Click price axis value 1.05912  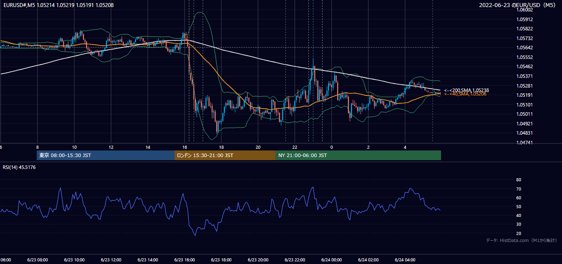pyautogui.click(x=524, y=19)
